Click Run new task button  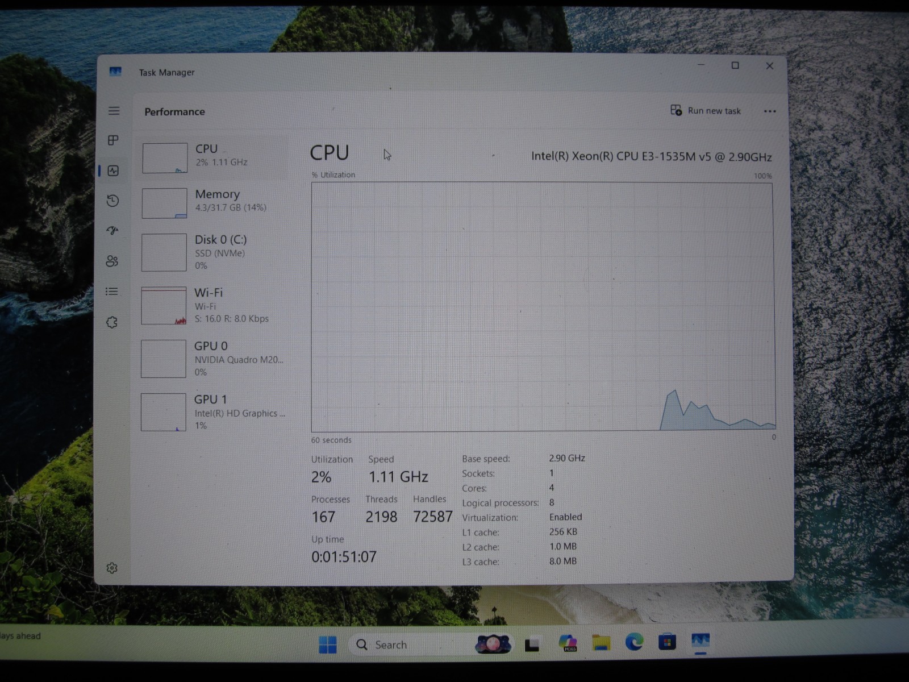[x=706, y=111]
